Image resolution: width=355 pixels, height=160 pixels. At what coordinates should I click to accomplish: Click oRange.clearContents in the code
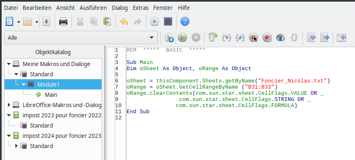[x=159, y=93]
